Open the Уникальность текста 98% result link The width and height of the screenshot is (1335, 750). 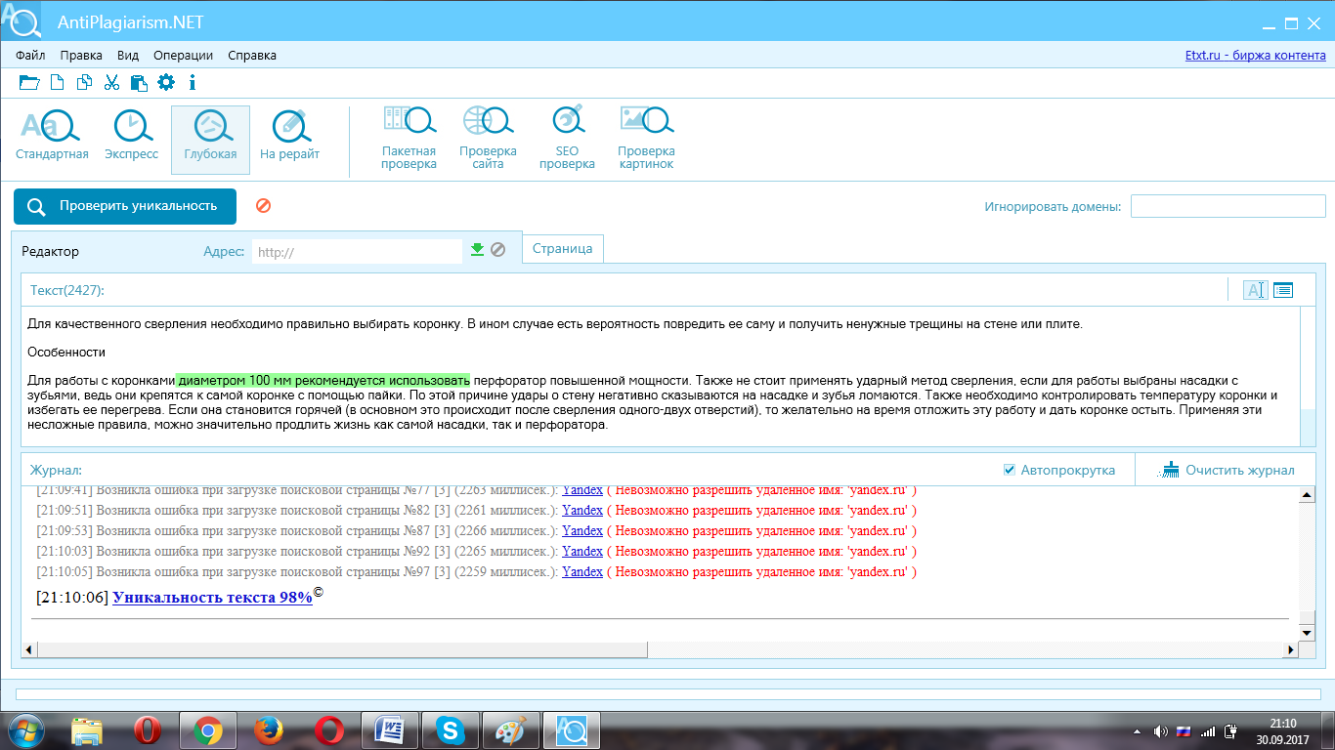point(212,597)
